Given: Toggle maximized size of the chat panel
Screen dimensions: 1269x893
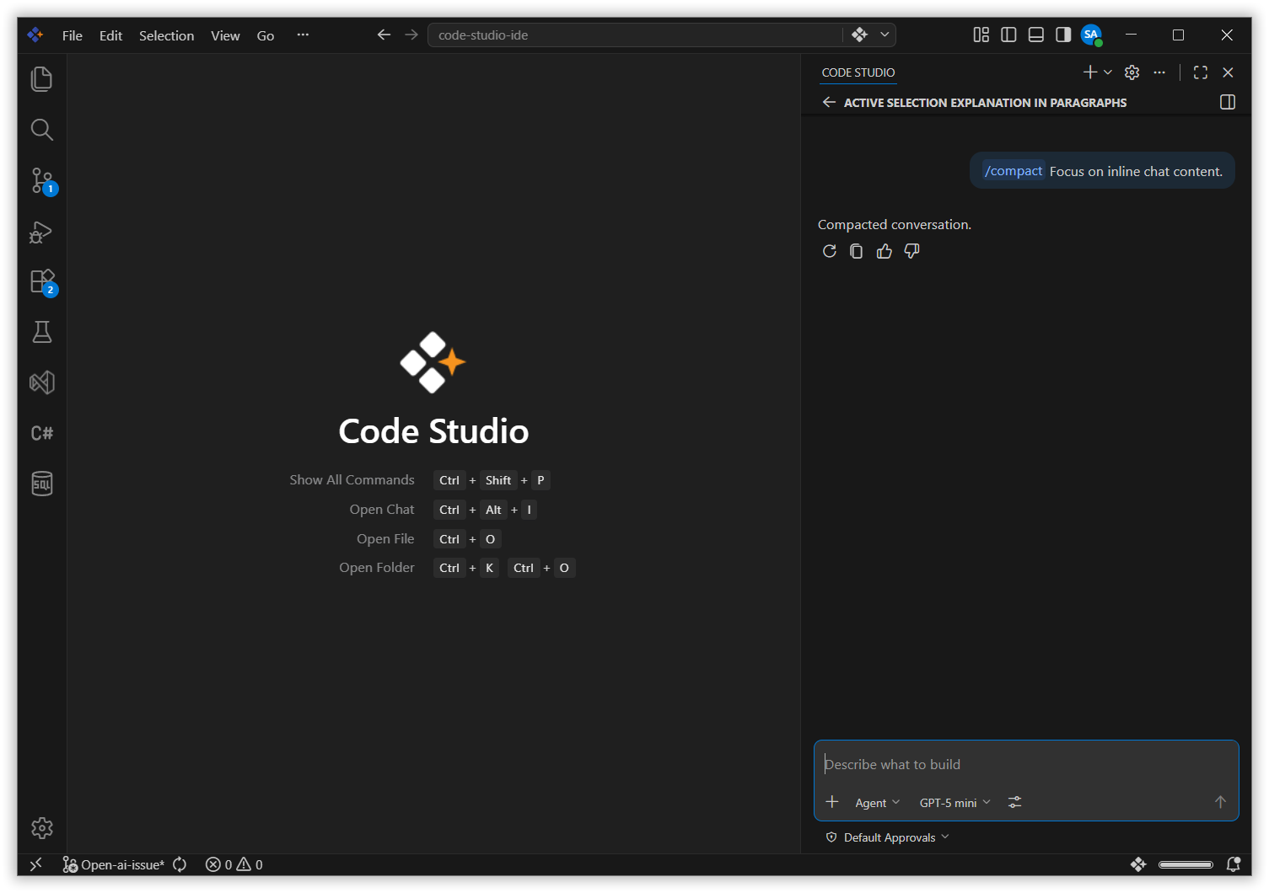Looking at the screenshot, I should (1201, 72).
